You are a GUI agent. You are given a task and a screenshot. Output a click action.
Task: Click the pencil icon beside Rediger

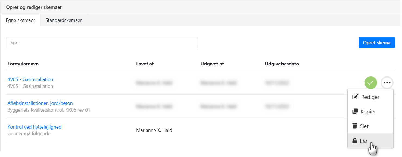[355, 97]
